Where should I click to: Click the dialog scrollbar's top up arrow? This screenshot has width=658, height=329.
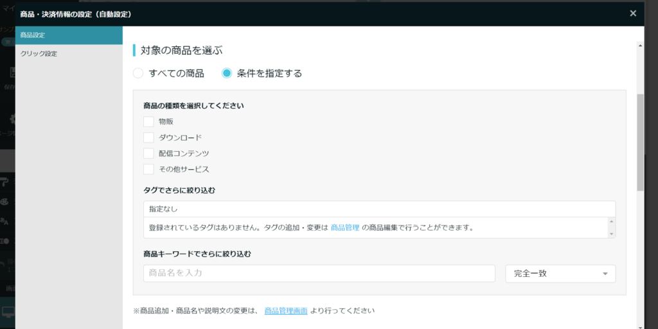tap(640, 46)
